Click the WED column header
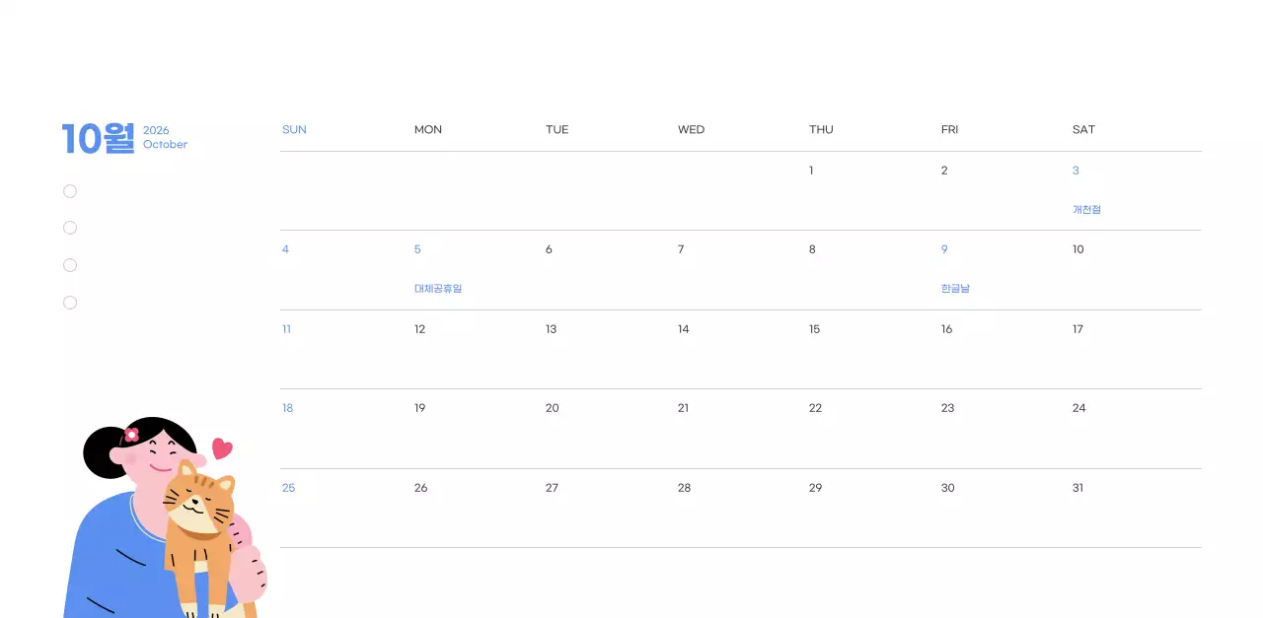Image resolution: width=1263 pixels, height=618 pixels. (x=691, y=130)
